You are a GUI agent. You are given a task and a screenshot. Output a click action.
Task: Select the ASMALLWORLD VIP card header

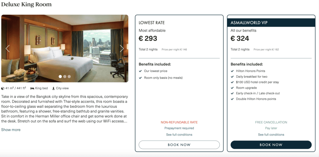point(249,23)
